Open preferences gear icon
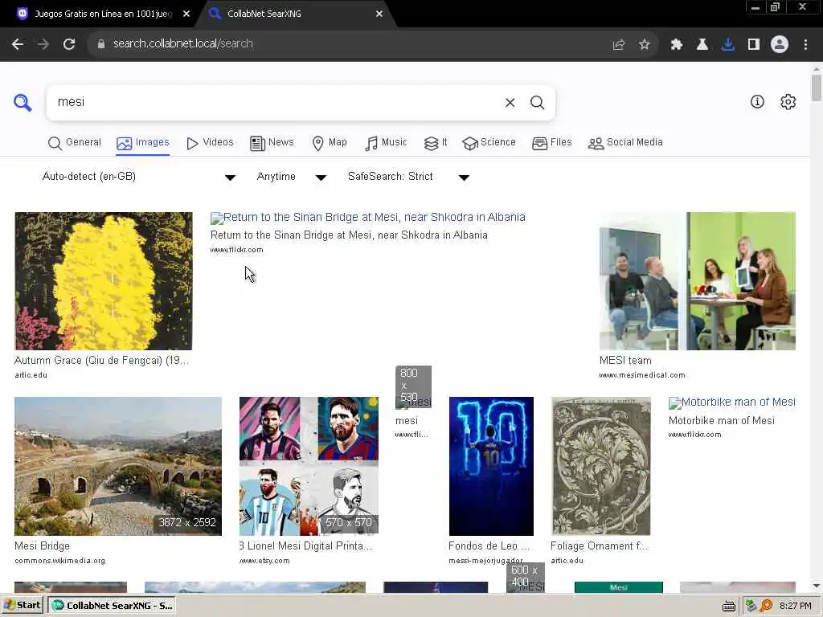The height and width of the screenshot is (617, 823). pyautogui.click(x=788, y=102)
